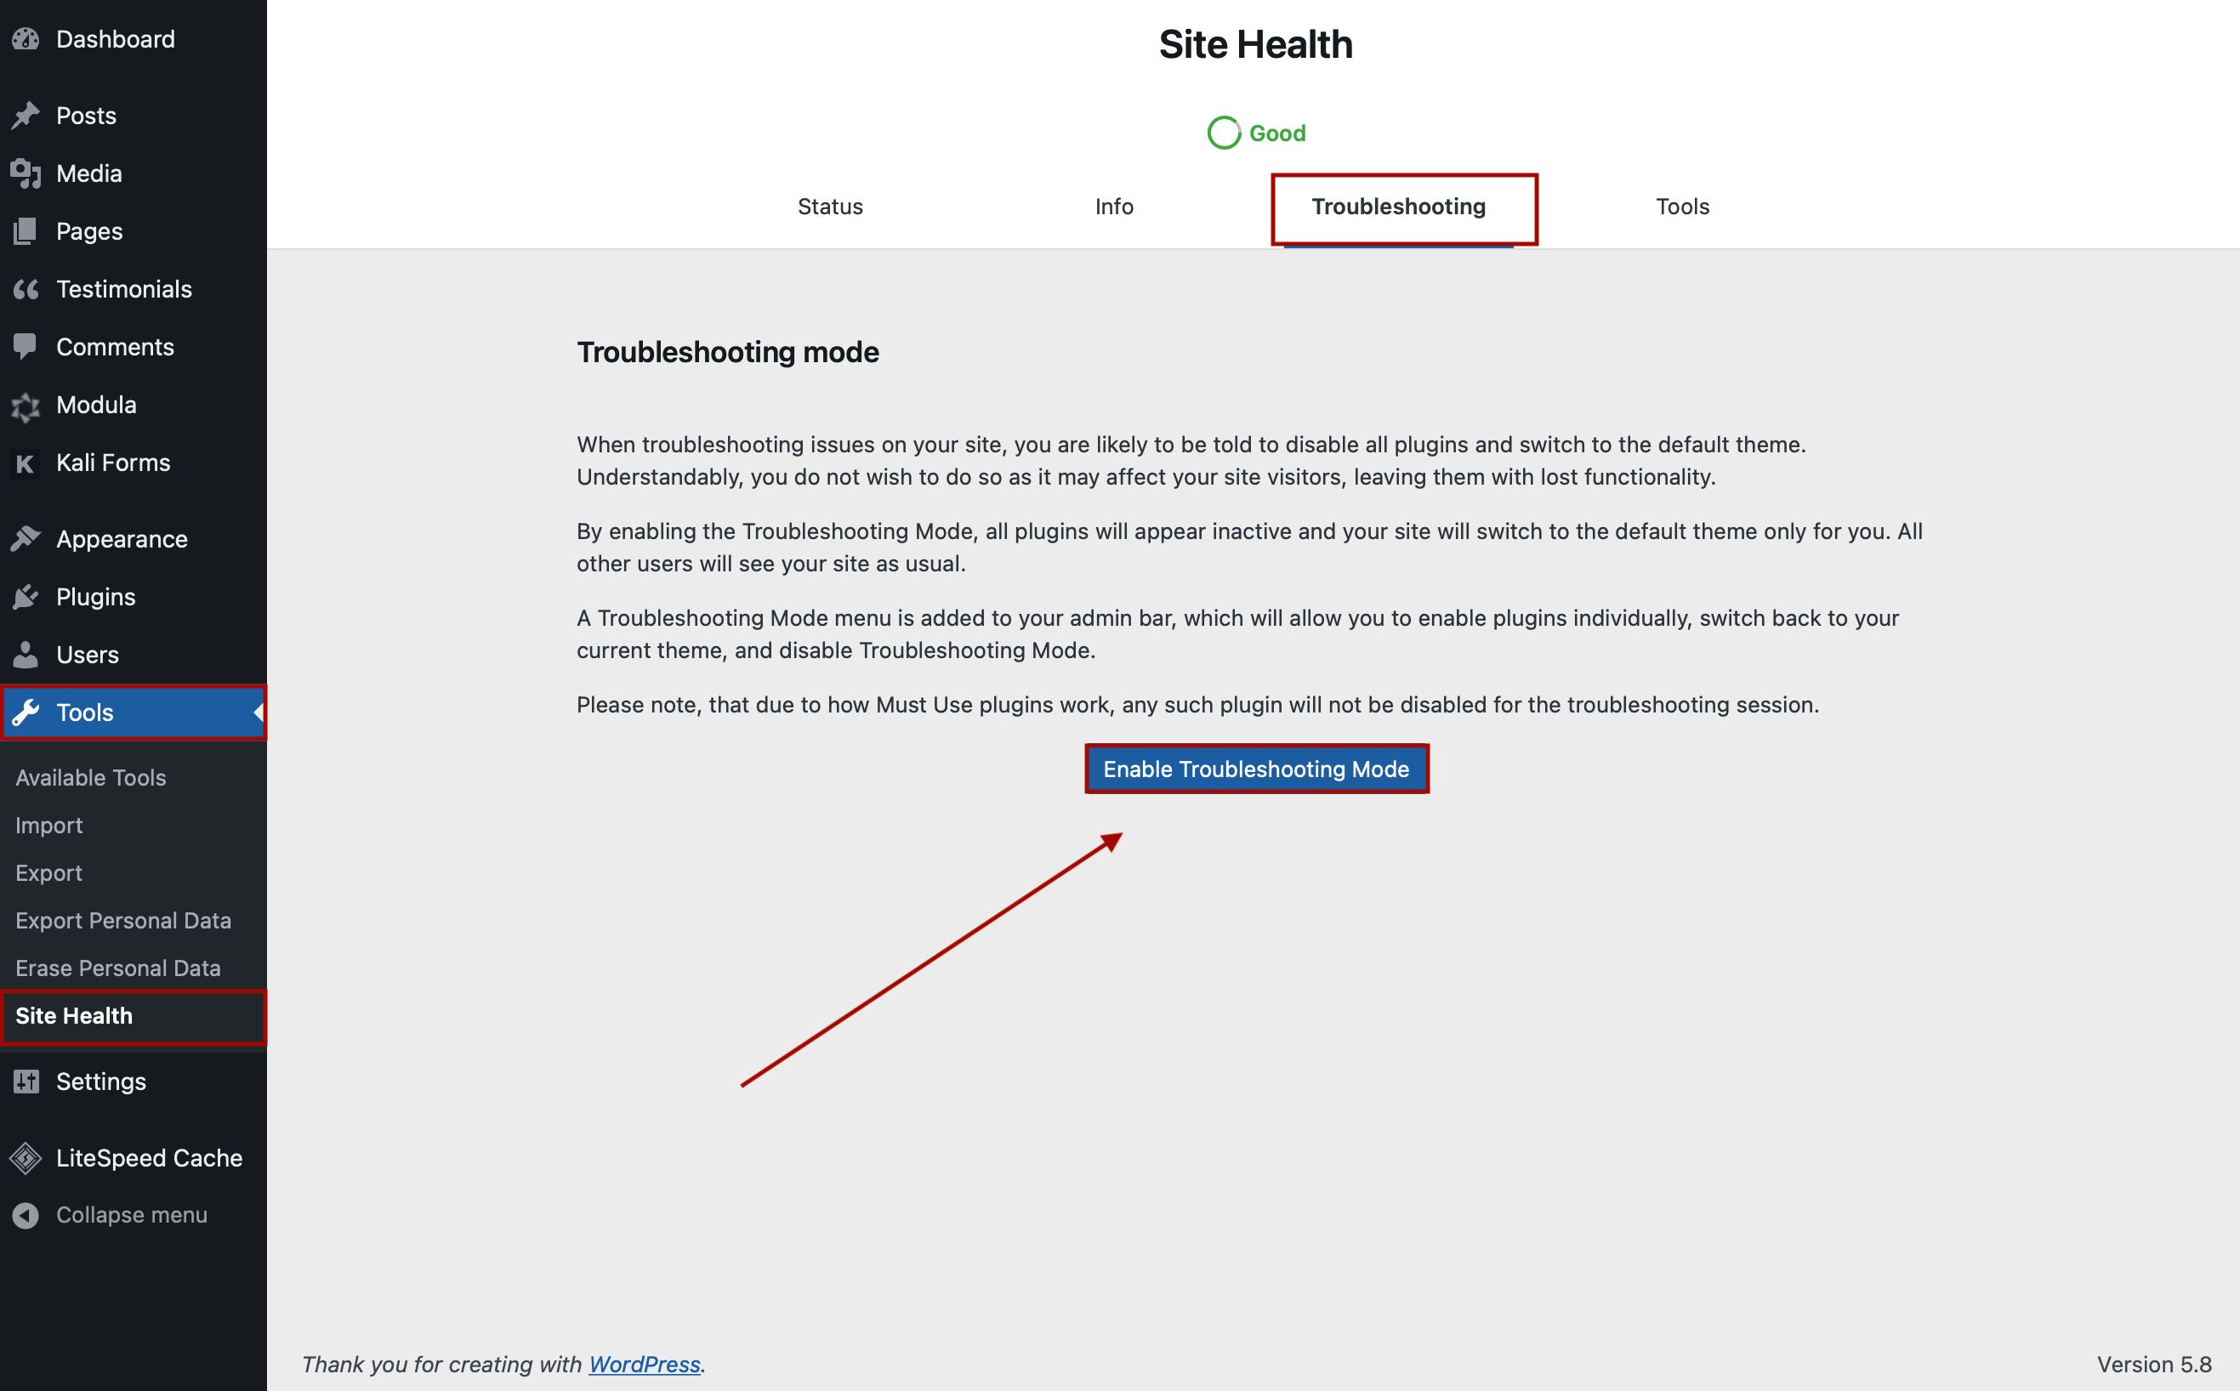
Task: Navigate to Export Personal Data
Action: point(123,920)
